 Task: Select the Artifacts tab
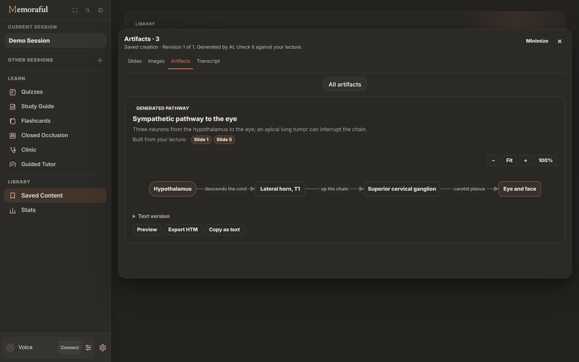click(181, 61)
